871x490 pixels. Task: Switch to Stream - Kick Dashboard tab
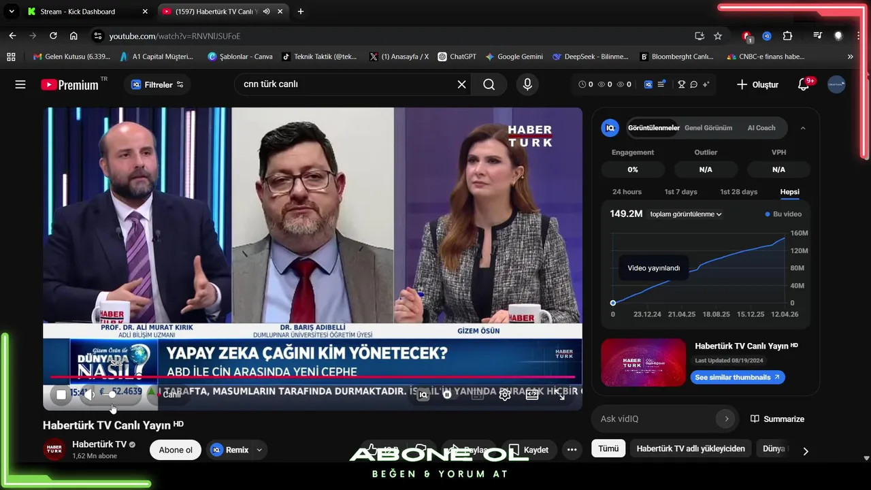(x=85, y=12)
